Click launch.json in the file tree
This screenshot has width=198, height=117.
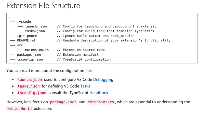pyautogui.click(x=36, y=26)
